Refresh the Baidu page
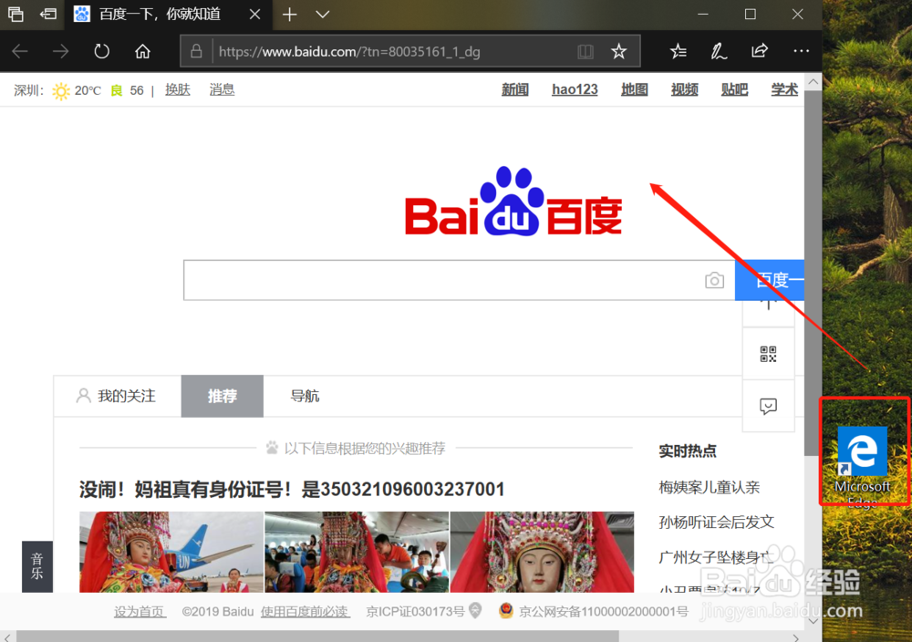The height and width of the screenshot is (642, 912). 102,52
